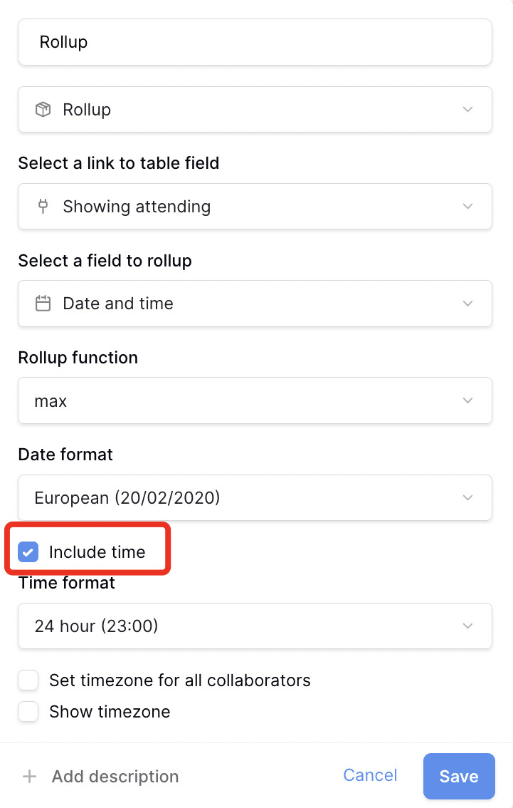Open the Time format 24 hour dropdown

point(255,626)
